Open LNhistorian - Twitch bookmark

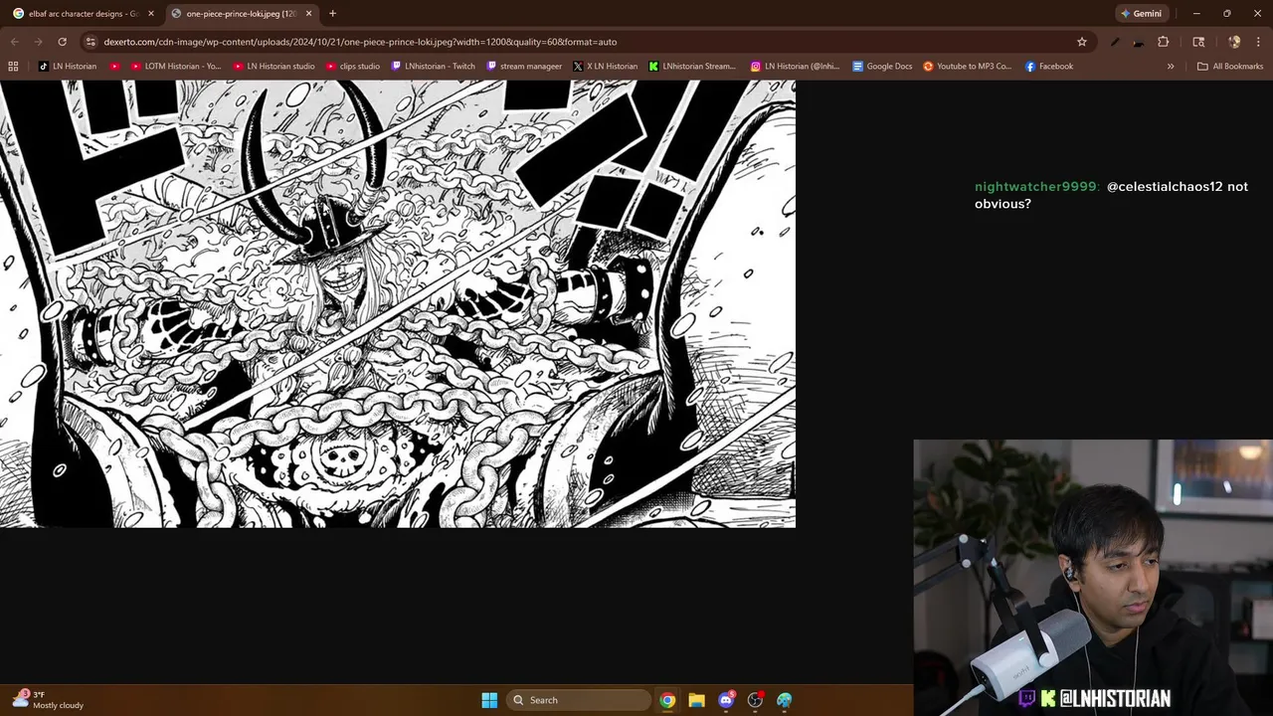click(434, 67)
